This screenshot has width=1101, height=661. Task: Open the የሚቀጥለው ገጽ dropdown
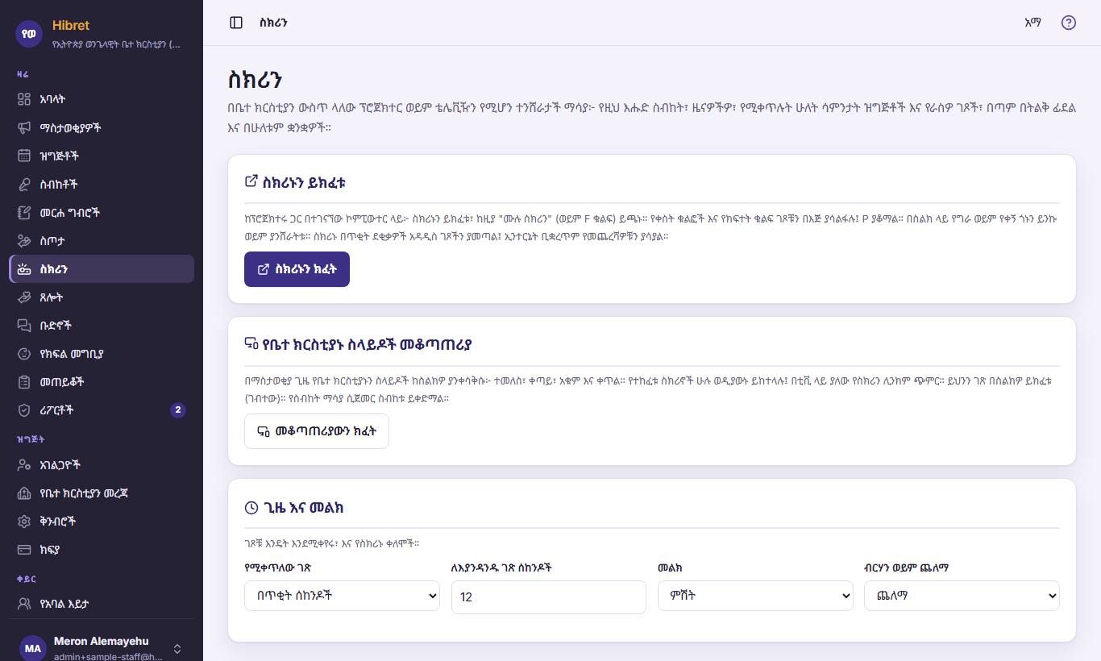click(x=342, y=596)
